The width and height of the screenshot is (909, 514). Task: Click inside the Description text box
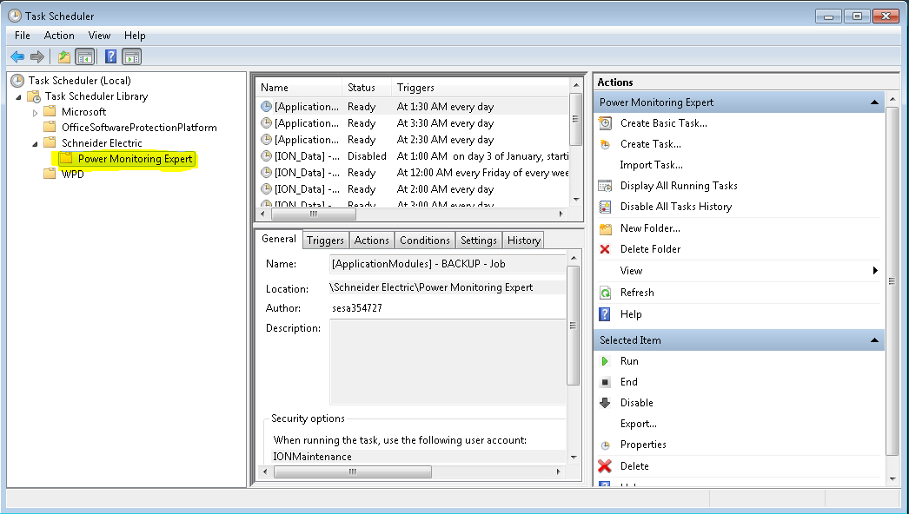447,361
